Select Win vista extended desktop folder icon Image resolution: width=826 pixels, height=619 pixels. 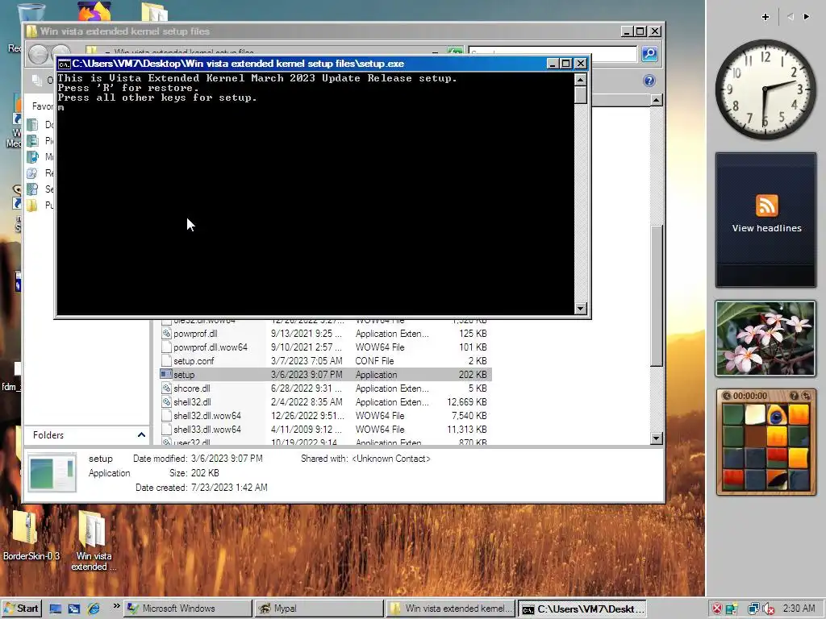point(94,541)
